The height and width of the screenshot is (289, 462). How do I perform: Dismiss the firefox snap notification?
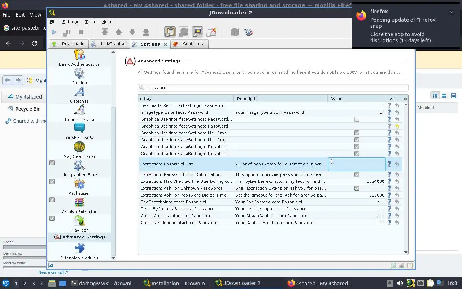(x=451, y=12)
